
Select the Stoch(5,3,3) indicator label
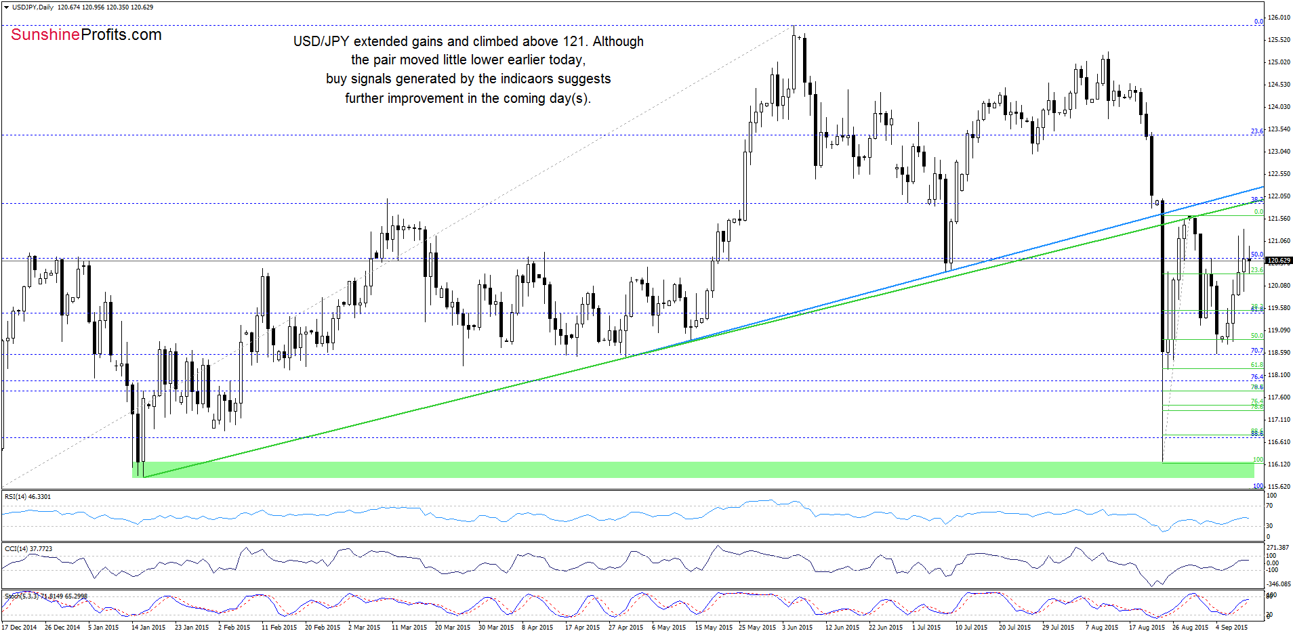pos(46,596)
